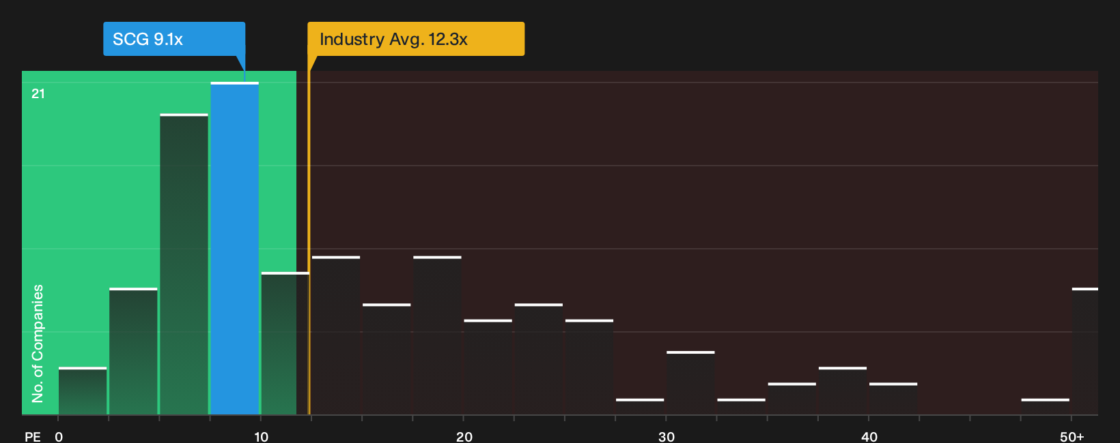
Task: Click the x-axis label 30
Action: tap(667, 437)
